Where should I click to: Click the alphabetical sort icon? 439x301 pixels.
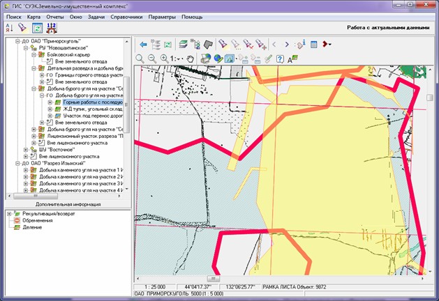[10, 28]
